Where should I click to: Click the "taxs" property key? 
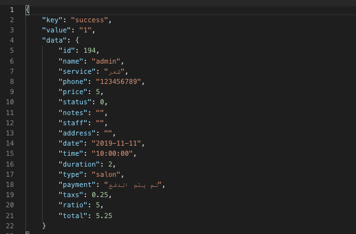click(71, 195)
